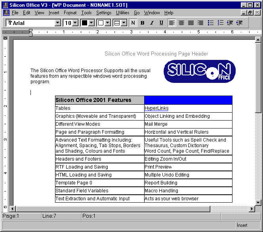This screenshot has width=263, height=232.
Task: Click the 'Headers and Footers' cell
Action: point(100,159)
